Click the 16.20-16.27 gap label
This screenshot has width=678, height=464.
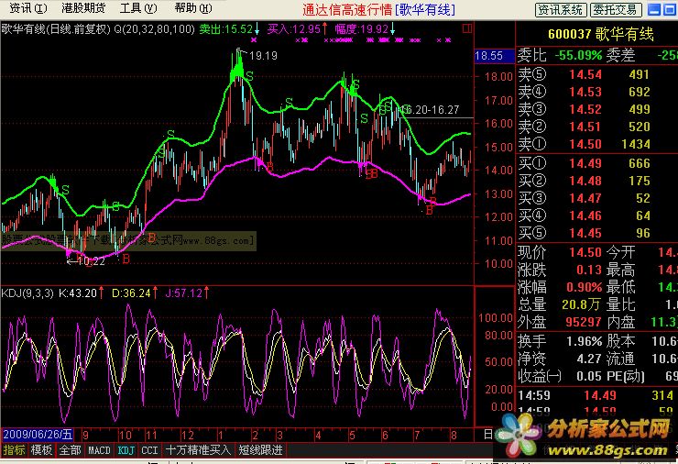430,110
